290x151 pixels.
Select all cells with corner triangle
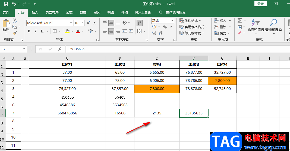coord(3,58)
